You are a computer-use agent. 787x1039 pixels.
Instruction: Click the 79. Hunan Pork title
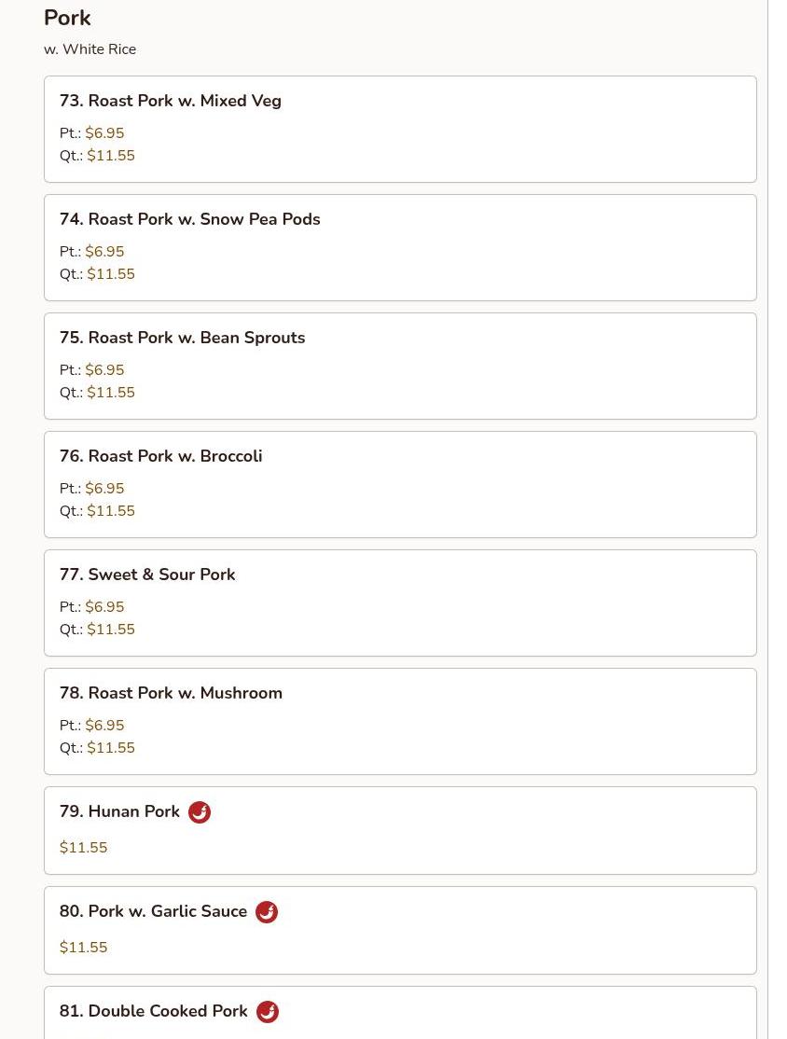[119, 811]
